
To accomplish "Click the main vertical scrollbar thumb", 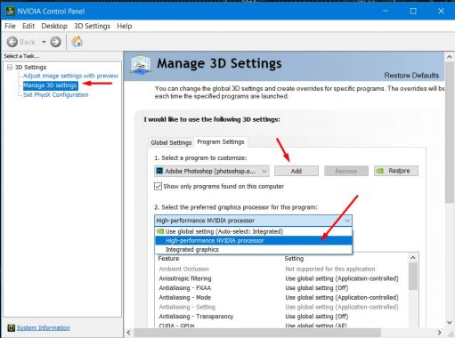I will [449, 133].
